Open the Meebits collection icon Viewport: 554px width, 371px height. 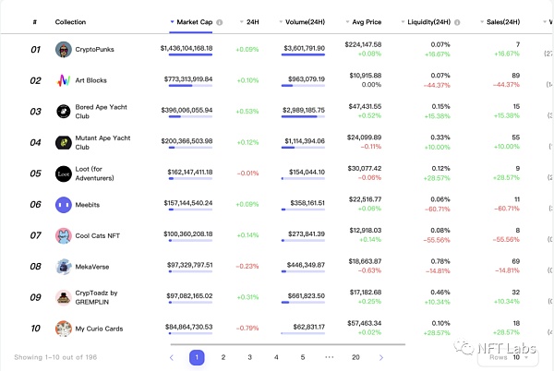[63, 205]
